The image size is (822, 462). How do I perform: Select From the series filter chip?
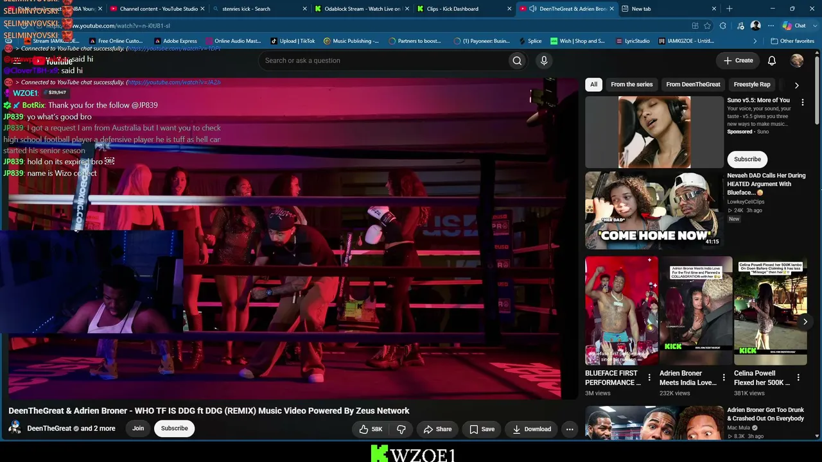(x=632, y=85)
